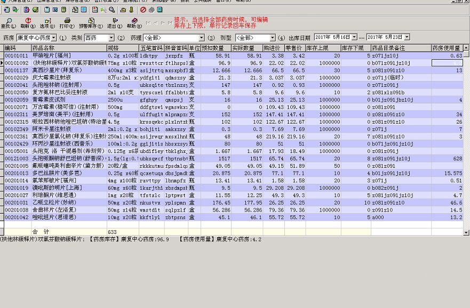This screenshot has height=308, width=470.
Task: Select cell 庆大霉素注射液
Action: pos(69,77)
